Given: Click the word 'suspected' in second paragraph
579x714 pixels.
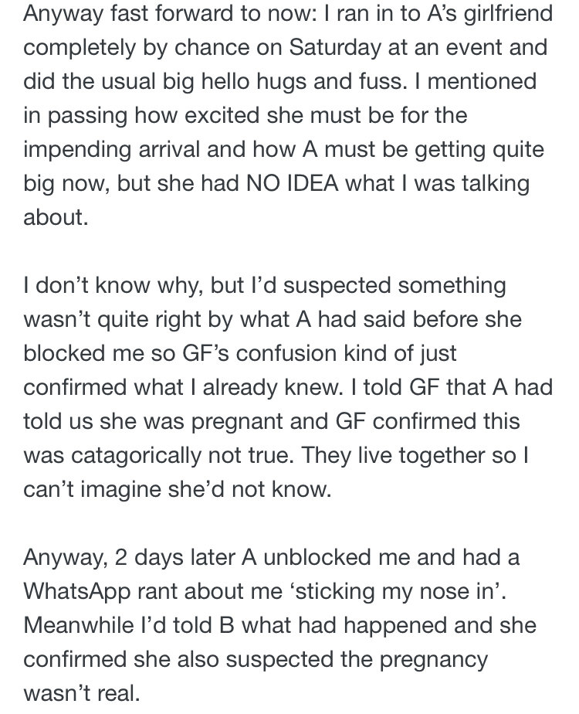Looking at the screenshot, I should click(337, 286).
